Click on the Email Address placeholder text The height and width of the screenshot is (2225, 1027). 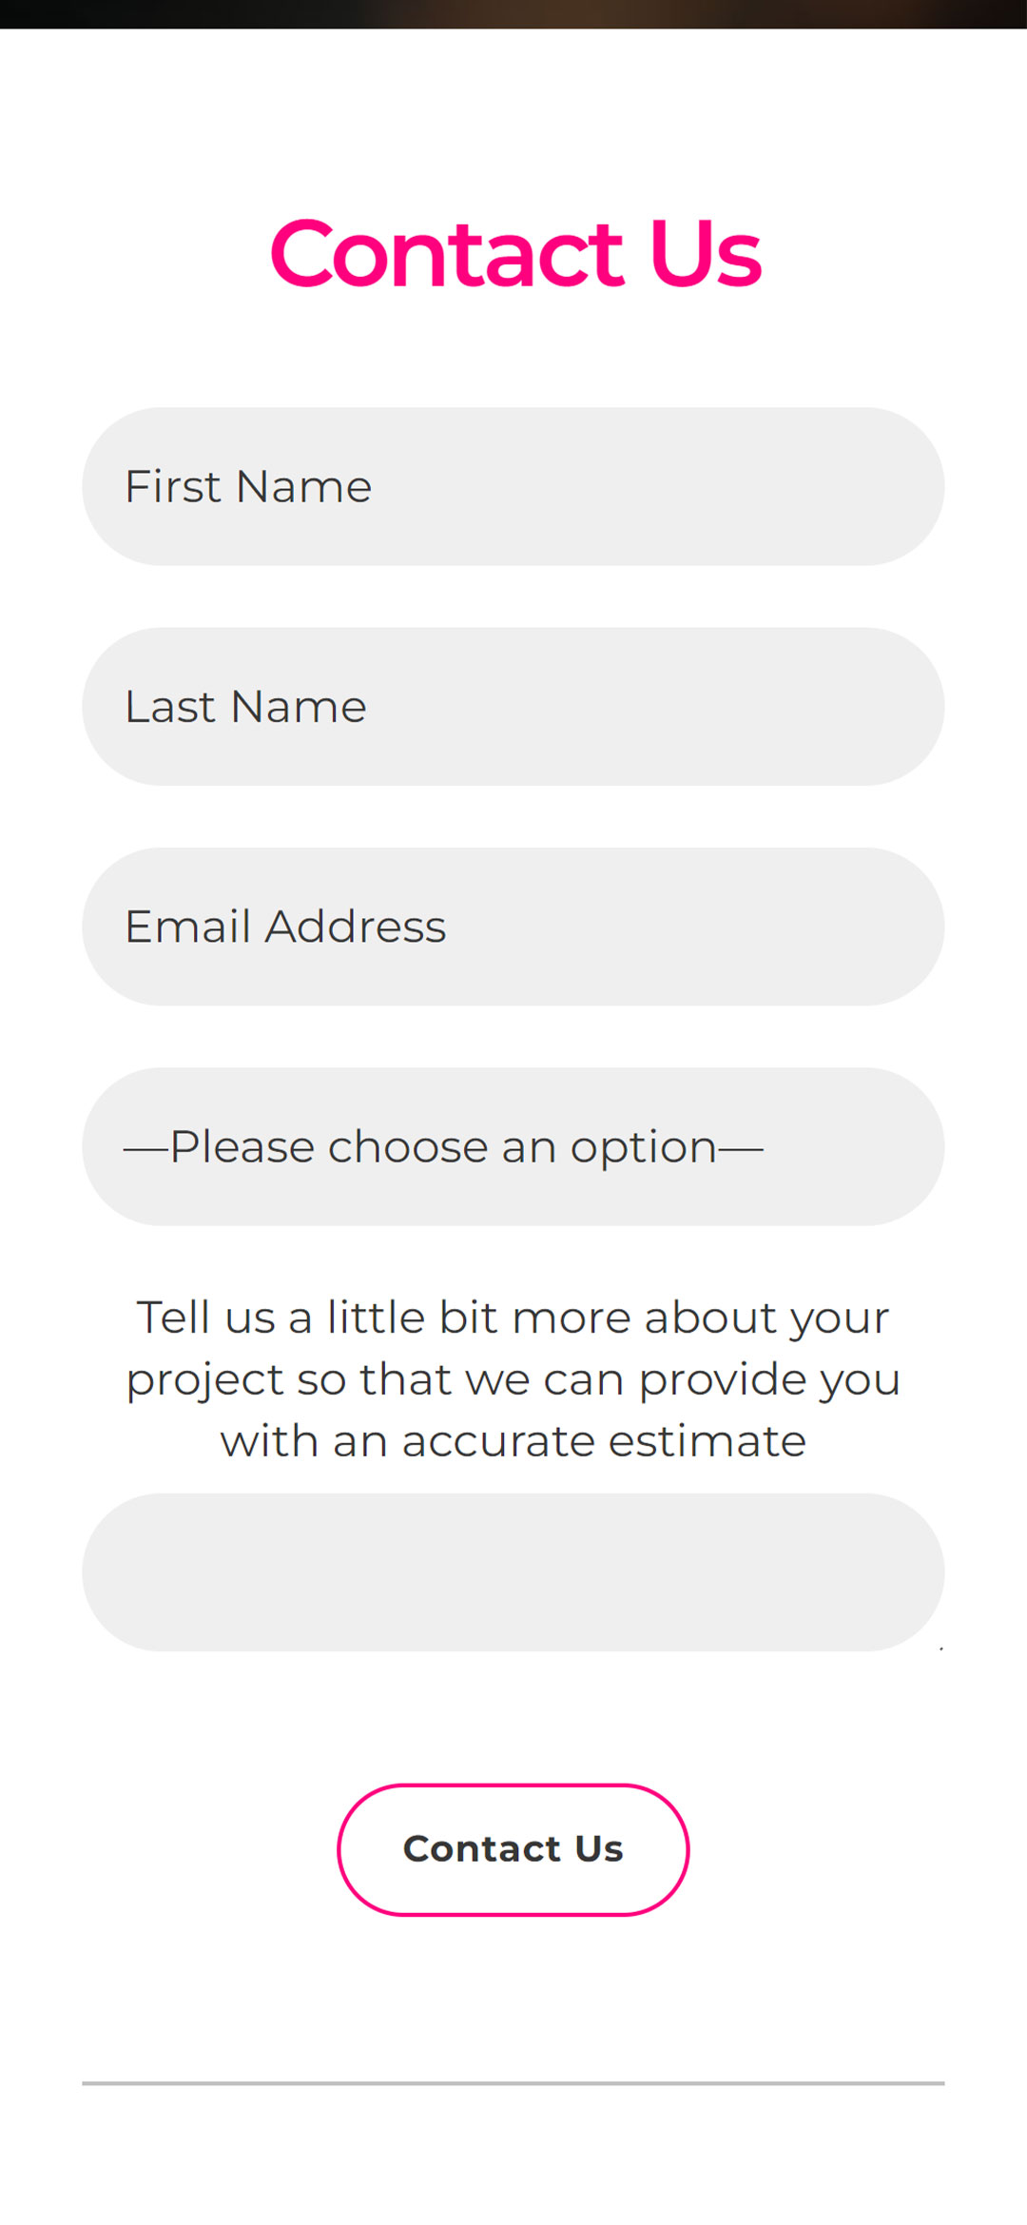coord(285,927)
